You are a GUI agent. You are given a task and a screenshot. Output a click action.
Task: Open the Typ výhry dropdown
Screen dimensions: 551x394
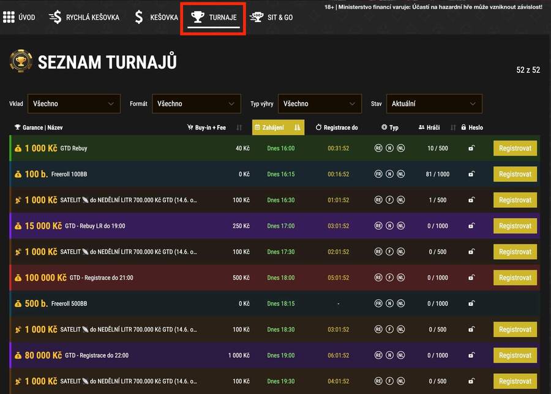coord(320,104)
